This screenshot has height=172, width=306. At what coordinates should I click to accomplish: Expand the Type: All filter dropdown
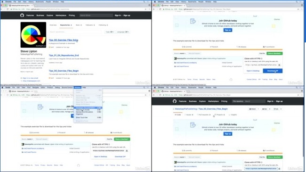point(110,32)
